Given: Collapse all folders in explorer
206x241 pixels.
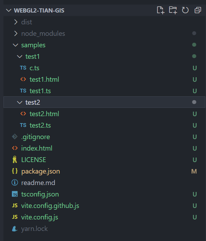Looking at the screenshot, I should click(198, 10).
